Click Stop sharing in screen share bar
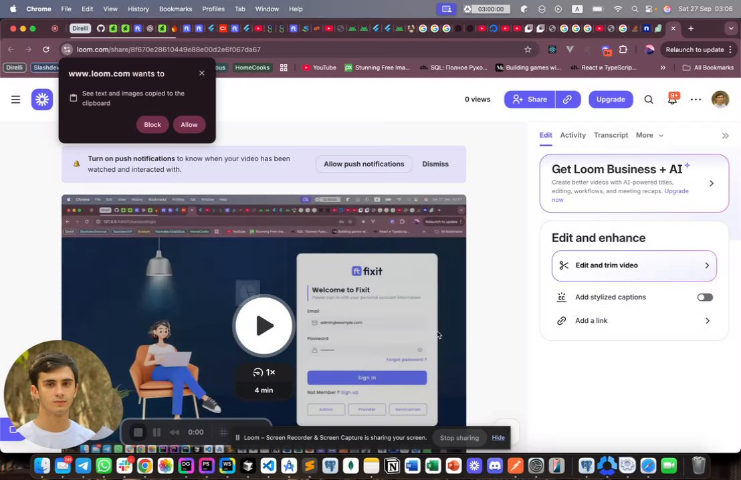 point(459,438)
